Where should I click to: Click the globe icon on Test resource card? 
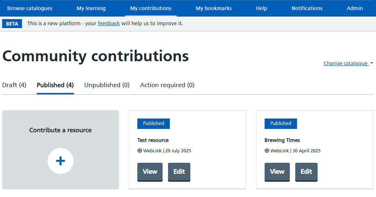coord(140,151)
